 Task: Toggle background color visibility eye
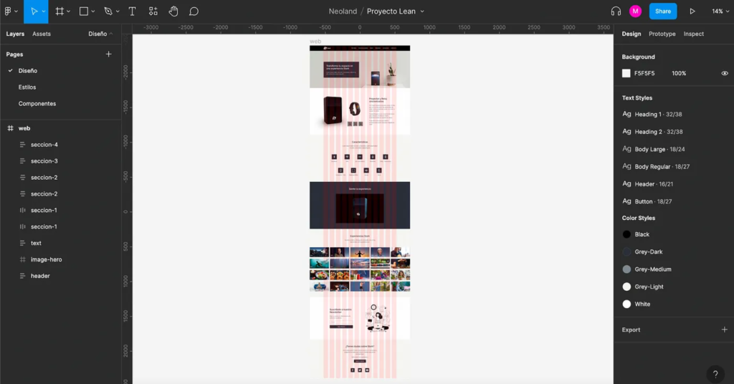click(x=725, y=73)
